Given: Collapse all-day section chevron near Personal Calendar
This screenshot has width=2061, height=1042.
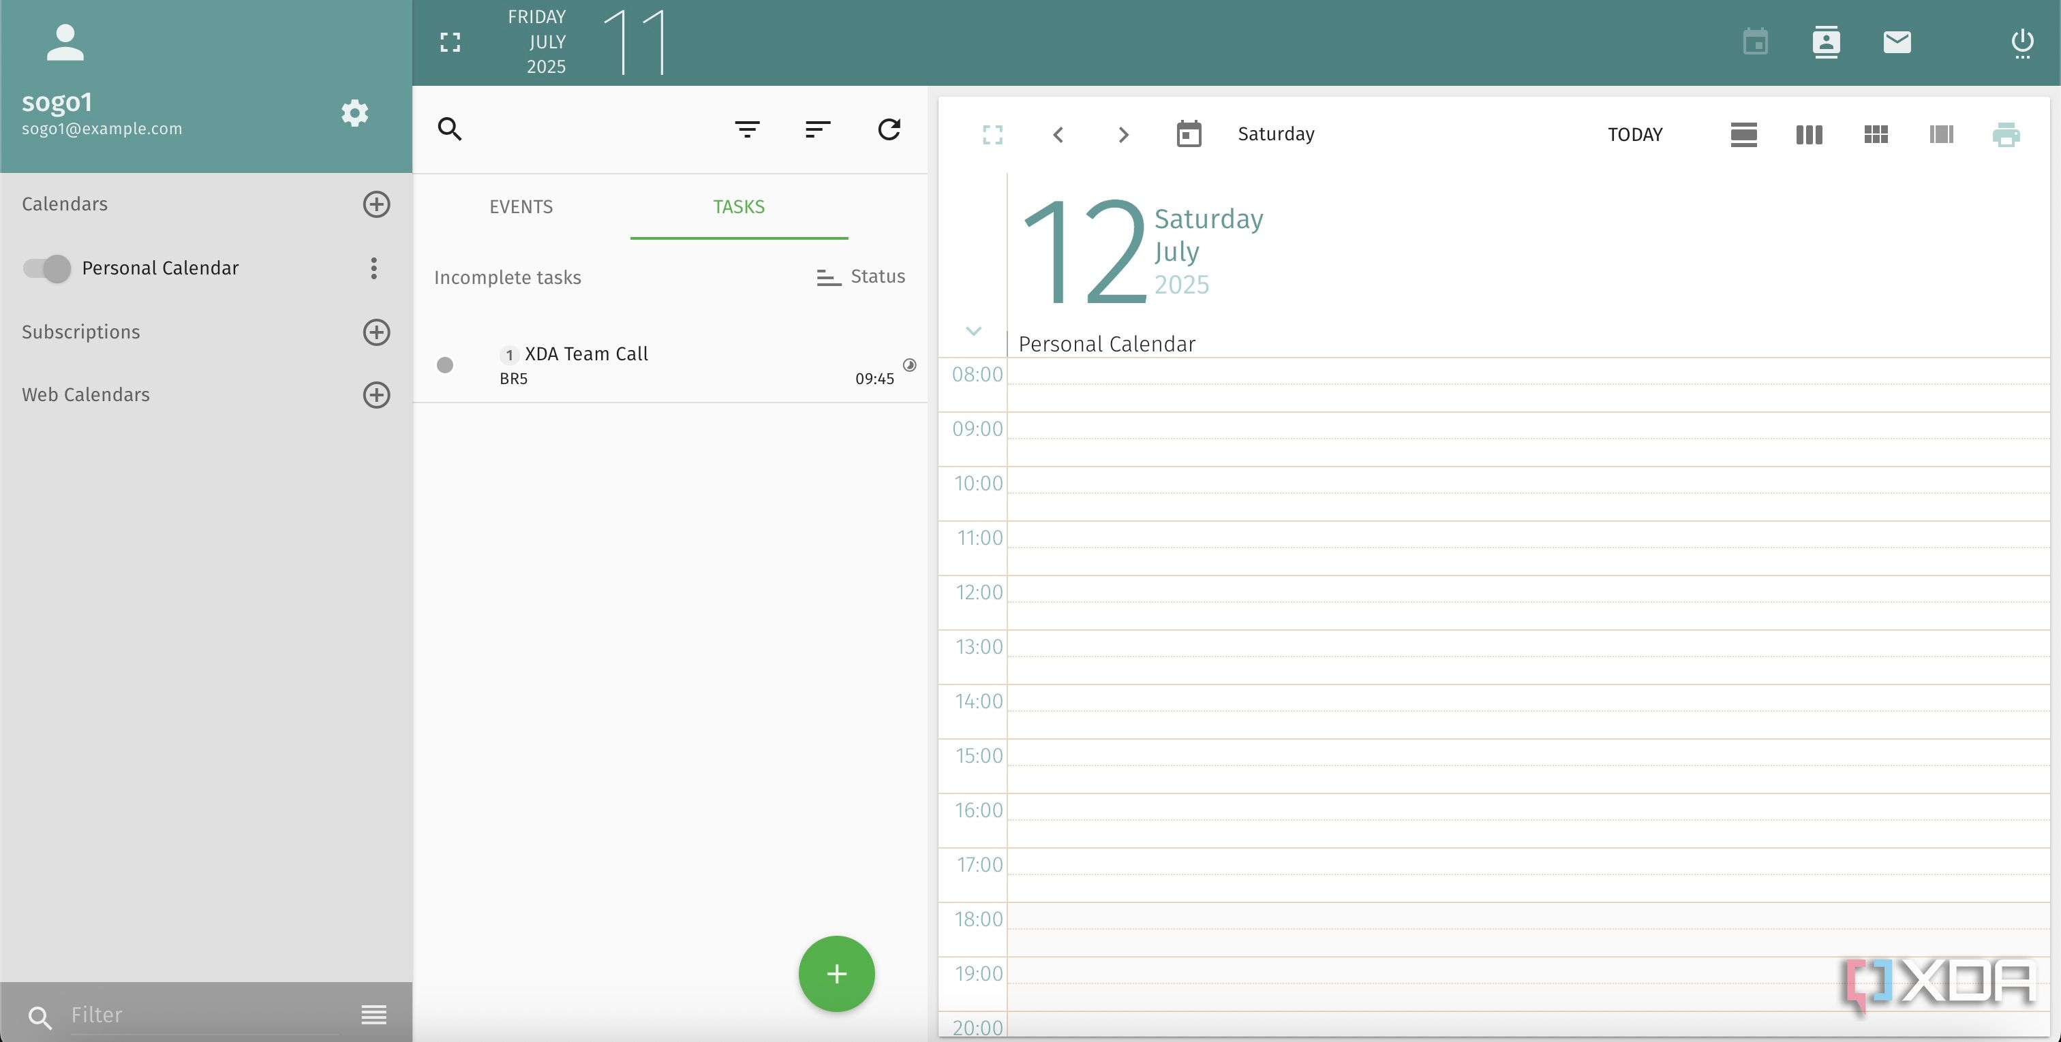Looking at the screenshot, I should 973,331.
